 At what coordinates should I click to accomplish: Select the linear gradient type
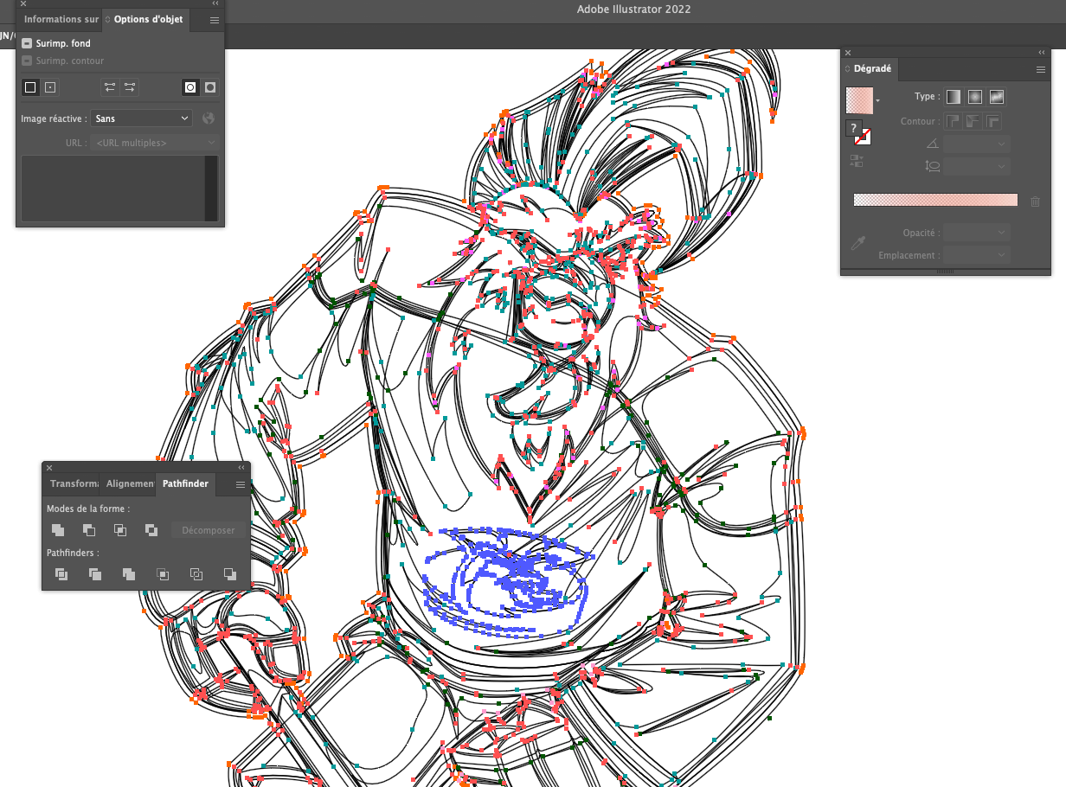point(953,97)
